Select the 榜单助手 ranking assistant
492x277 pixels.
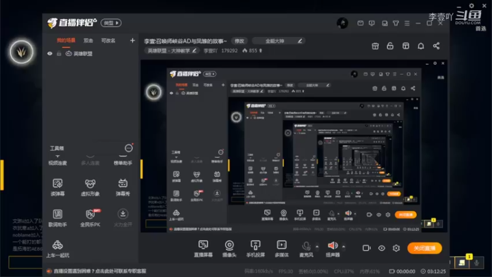point(122,161)
